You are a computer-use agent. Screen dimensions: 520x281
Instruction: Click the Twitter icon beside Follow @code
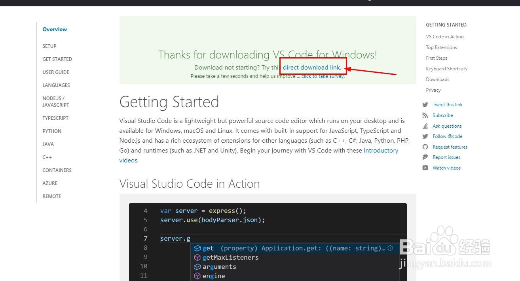click(x=425, y=136)
